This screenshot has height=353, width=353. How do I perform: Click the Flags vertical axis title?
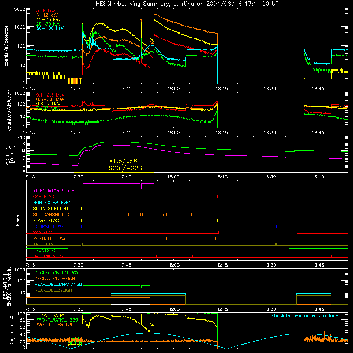click(18, 220)
